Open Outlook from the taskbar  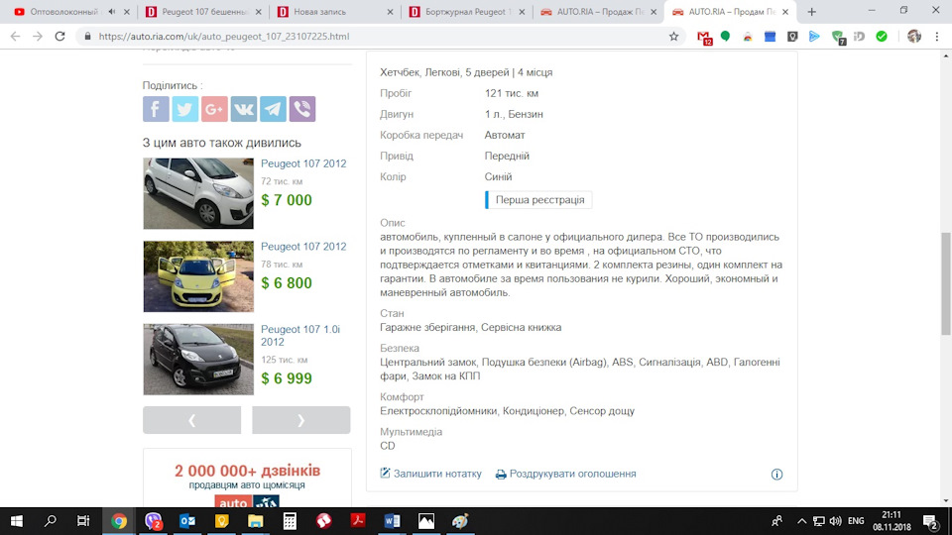pos(187,521)
